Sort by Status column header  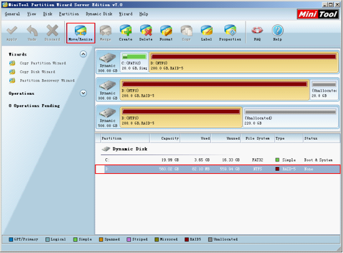tap(322, 138)
